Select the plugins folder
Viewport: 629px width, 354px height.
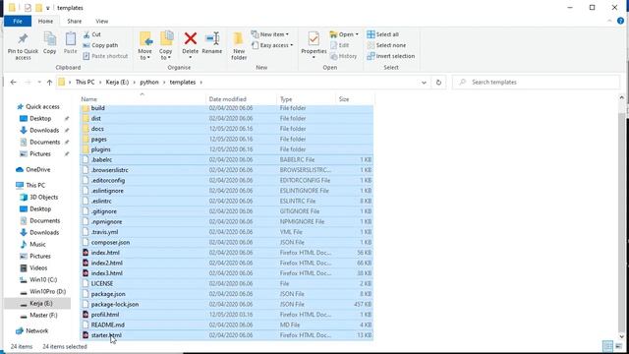pyautogui.click(x=227, y=149)
